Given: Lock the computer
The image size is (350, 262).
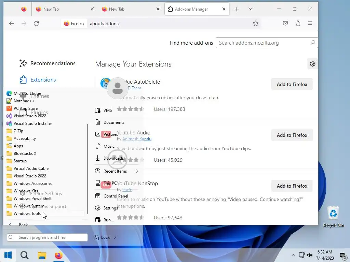Looking at the screenshot, I should (102, 237).
